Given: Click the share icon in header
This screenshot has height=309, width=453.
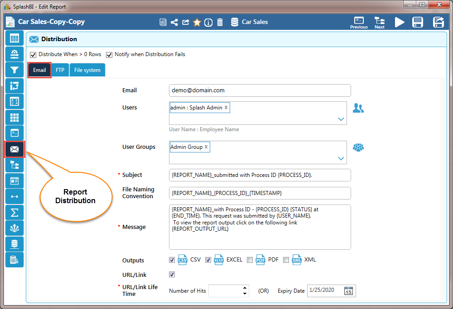Looking at the screenshot, I should tap(174, 22).
